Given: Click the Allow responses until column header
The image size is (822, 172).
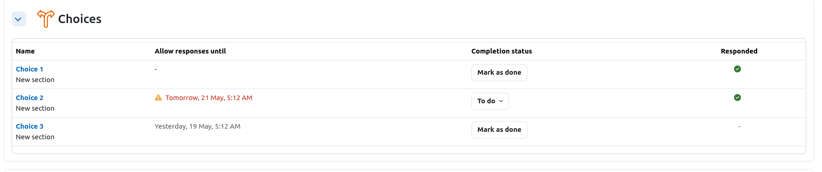Looking at the screenshot, I should point(190,51).
